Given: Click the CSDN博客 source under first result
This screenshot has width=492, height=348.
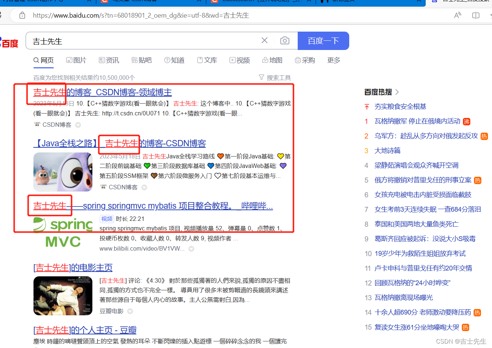Looking at the screenshot, I should (x=57, y=125).
